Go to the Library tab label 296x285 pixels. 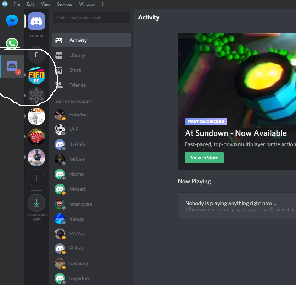tap(77, 55)
